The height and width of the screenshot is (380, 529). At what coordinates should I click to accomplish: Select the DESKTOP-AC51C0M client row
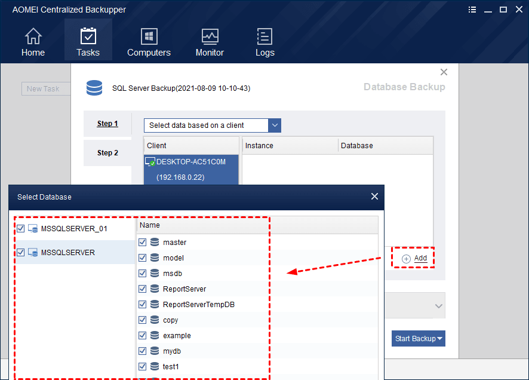tap(191, 170)
